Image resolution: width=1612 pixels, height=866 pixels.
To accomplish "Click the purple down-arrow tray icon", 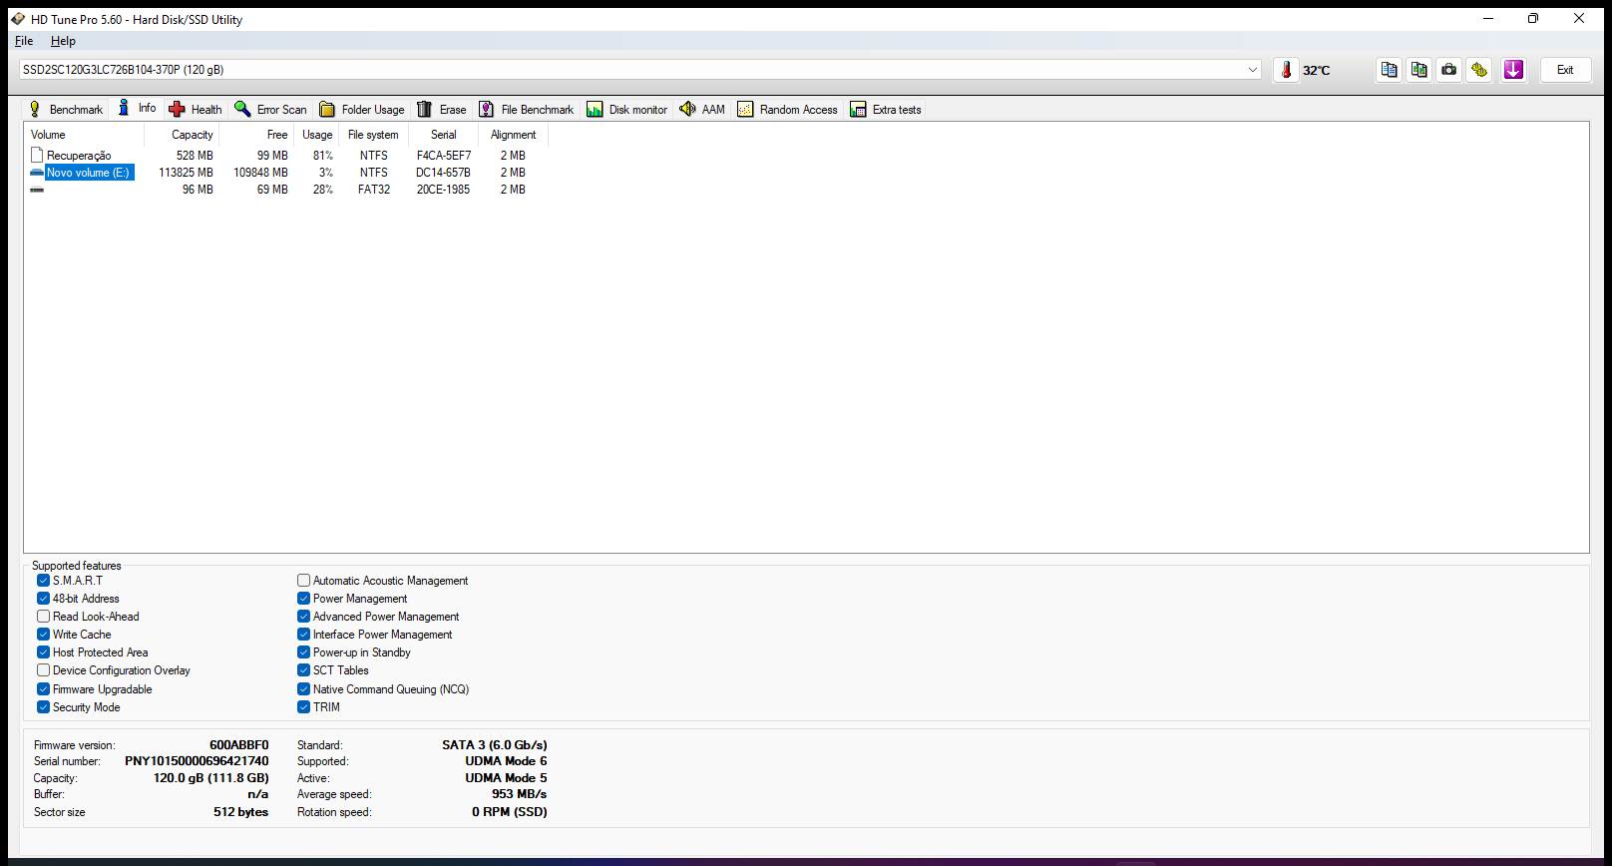I will pos(1514,70).
